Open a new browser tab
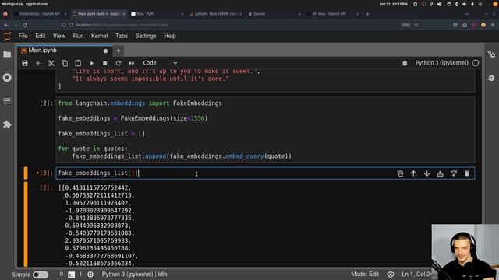 point(367,14)
